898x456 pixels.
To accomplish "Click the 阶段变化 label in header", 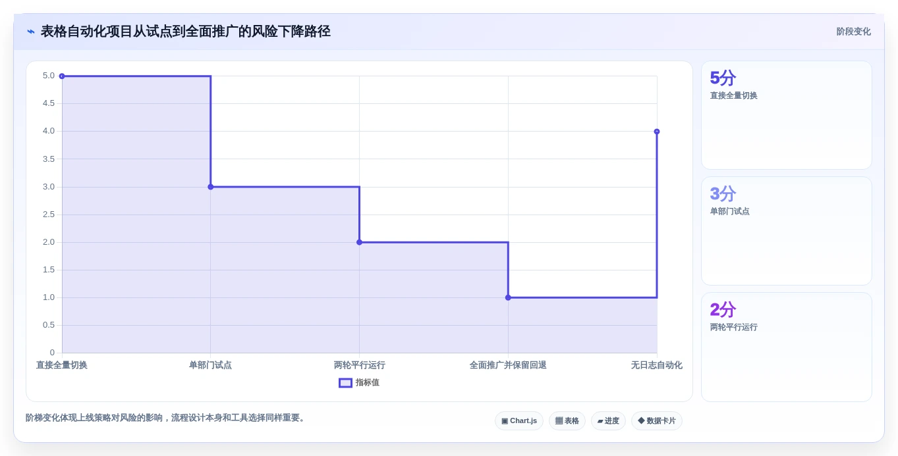I will [853, 32].
